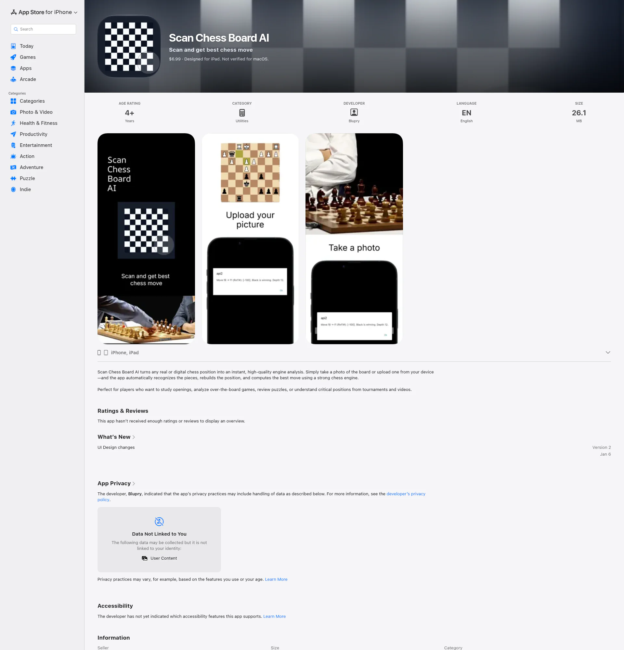This screenshot has width=624, height=650.
Task: Click the Indie category icon
Action: [x=13, y=189]
